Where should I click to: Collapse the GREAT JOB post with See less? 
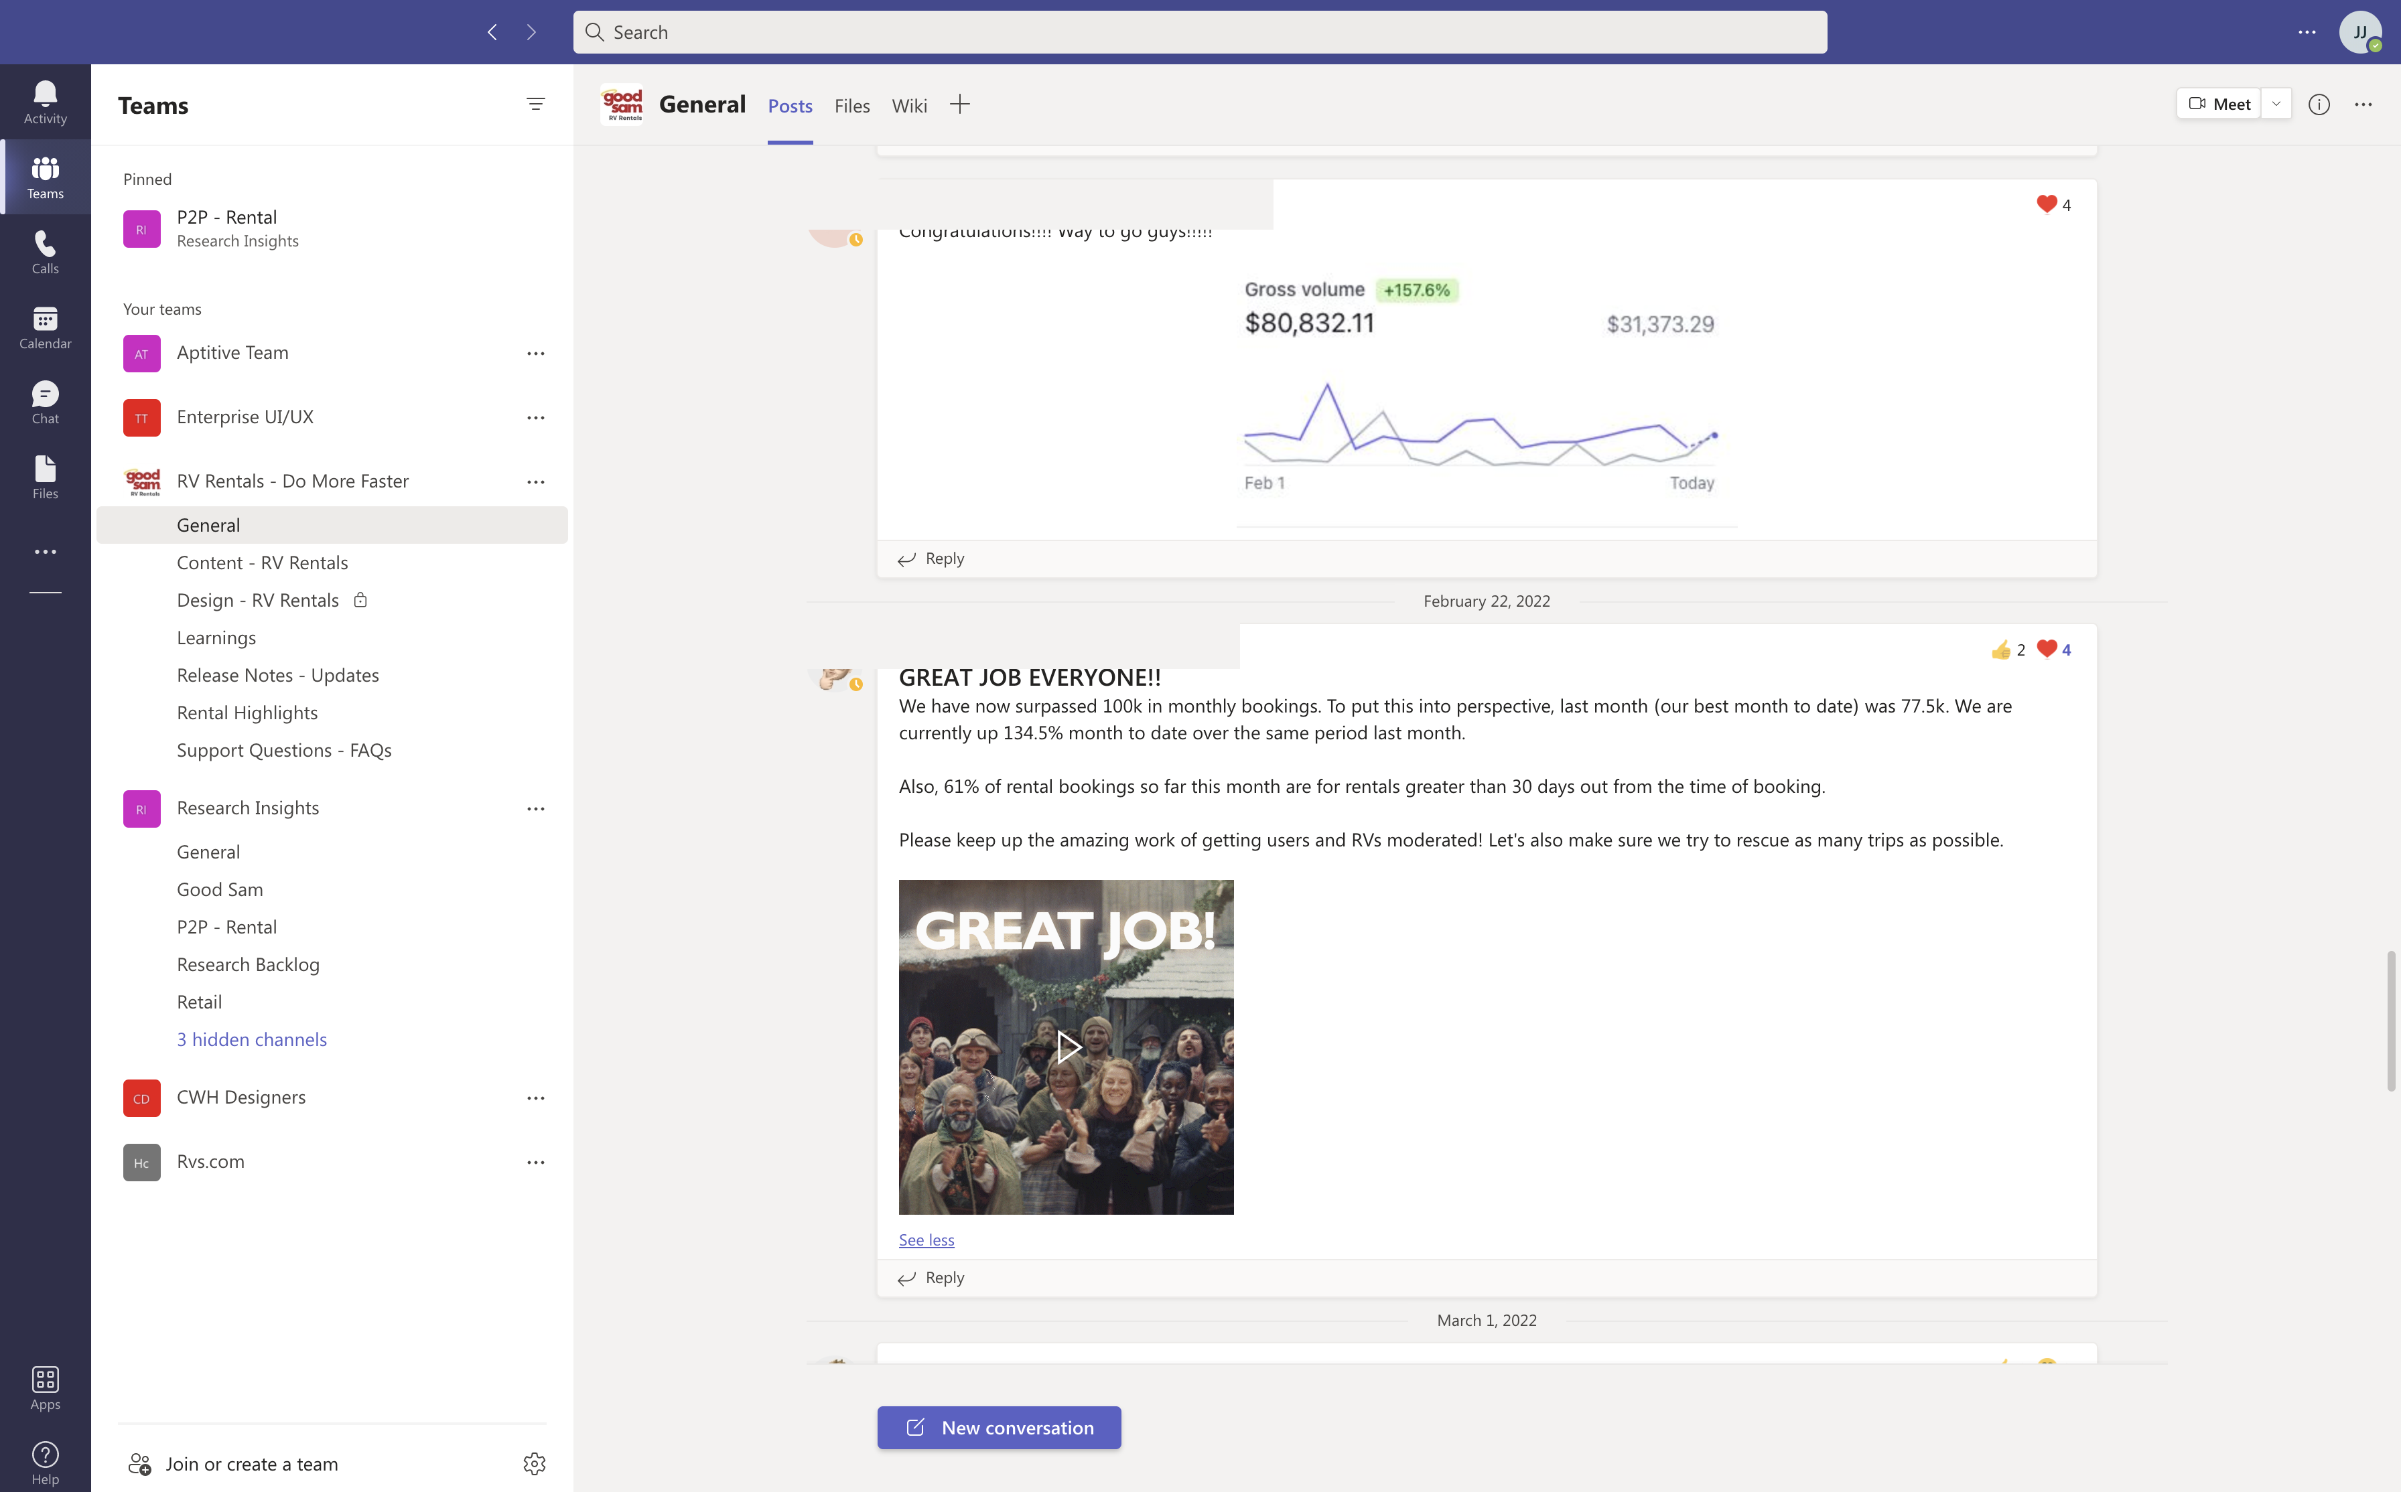pyautogui.click(x=927, y=1240)
